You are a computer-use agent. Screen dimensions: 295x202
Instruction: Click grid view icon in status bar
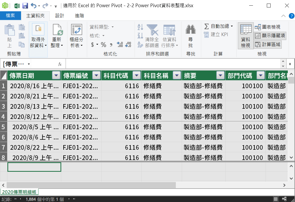tap(276, 199)
